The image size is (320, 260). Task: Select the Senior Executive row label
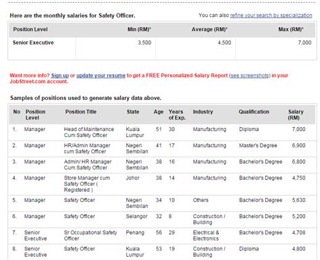click(33, 43)
